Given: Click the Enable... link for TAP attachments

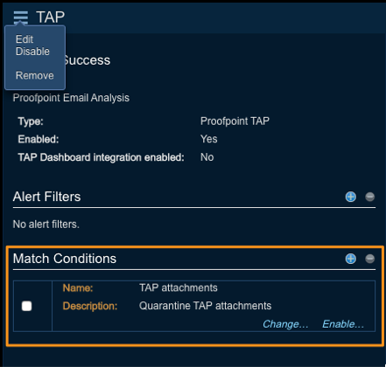Looking at the screenshot, I should pyautogui.click(x=343, y=324).
